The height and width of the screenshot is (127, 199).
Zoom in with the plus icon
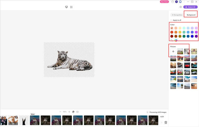[x=69, y=112]
